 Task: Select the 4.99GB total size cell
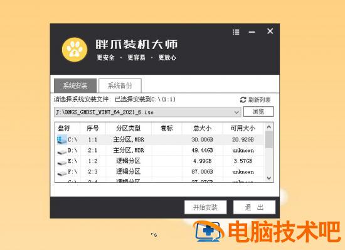tap(202, 161)
